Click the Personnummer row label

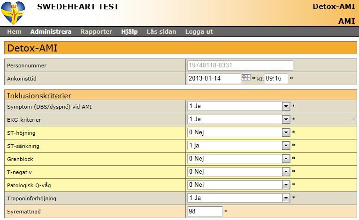27,66
